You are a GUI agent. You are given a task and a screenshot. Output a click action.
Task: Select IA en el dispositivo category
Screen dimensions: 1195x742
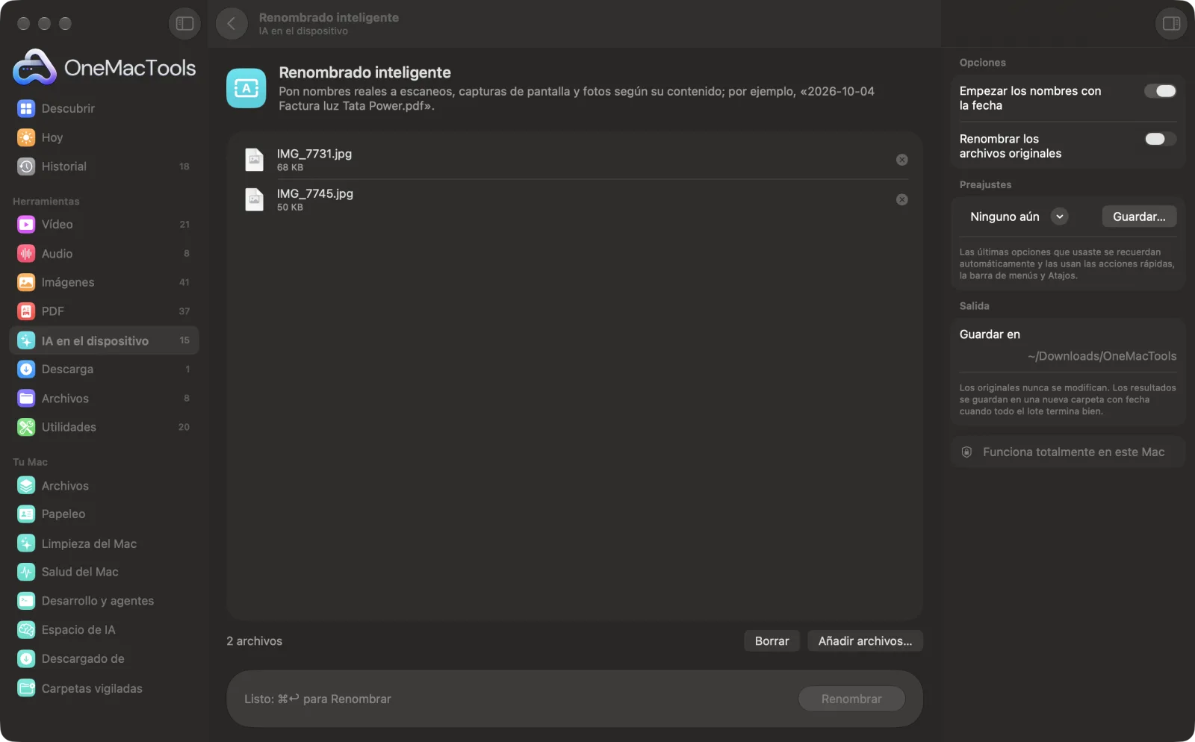coord(104,341)
